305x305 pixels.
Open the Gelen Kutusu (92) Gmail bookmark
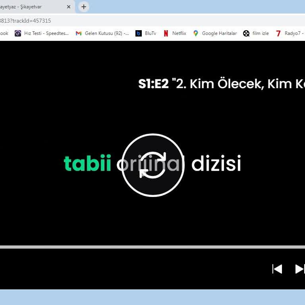tap(102, 33)
